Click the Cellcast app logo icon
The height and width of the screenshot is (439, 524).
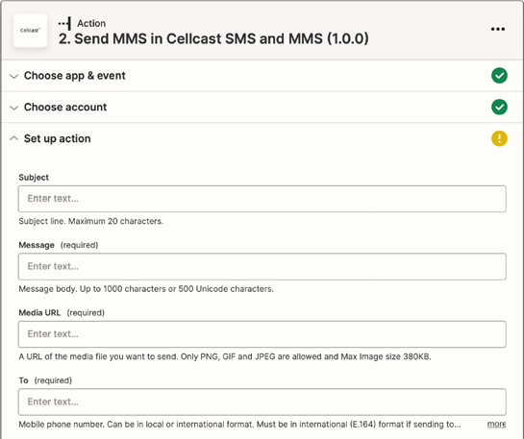(30, 31)
